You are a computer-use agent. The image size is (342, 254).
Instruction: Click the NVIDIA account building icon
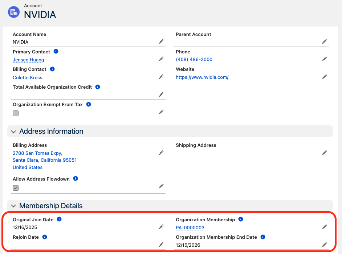click(x=14, y=12)
